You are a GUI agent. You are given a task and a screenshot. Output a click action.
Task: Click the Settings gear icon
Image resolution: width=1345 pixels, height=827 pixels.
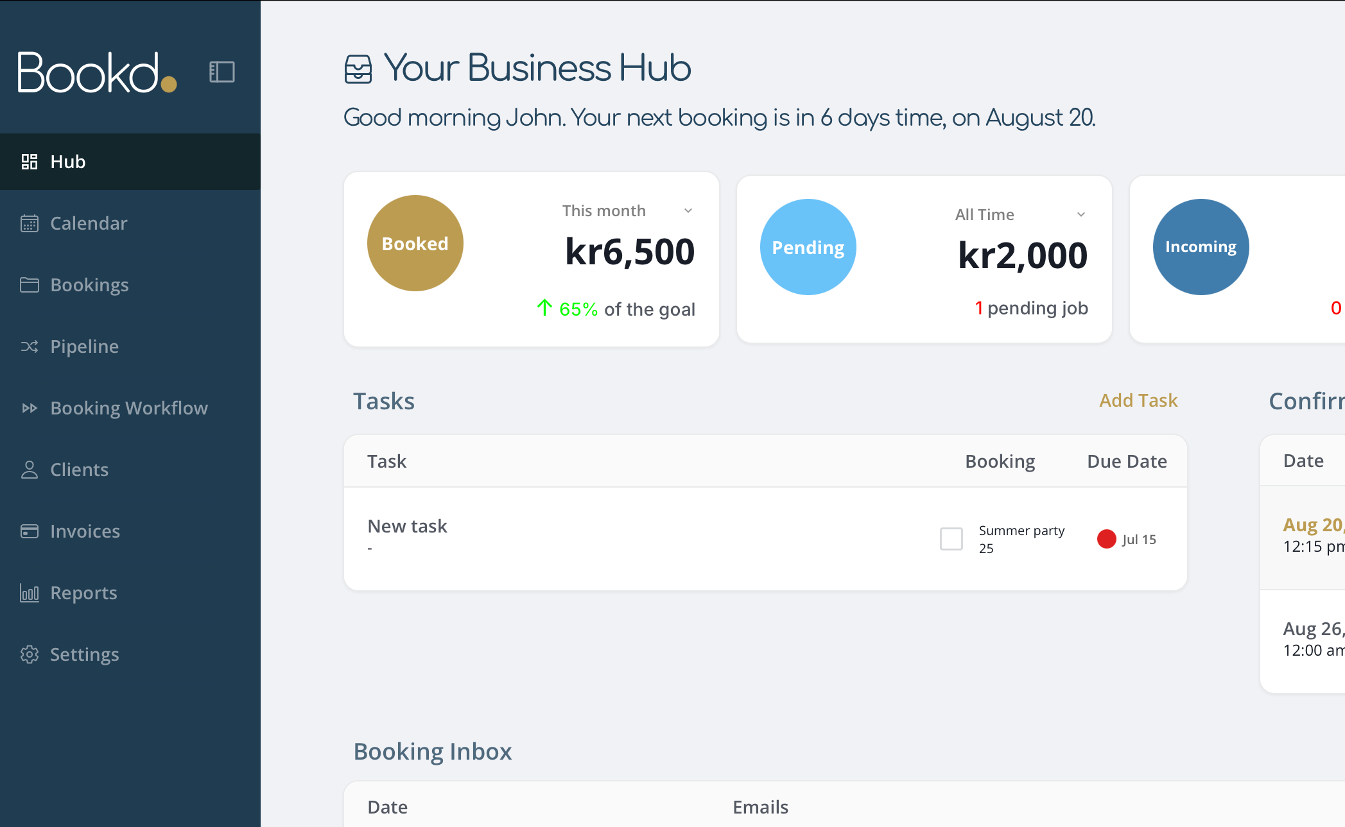(x=30, y=654)
